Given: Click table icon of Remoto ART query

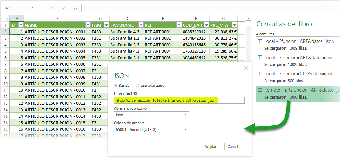Looking at the screenshot, I should (x=260, y=90).
